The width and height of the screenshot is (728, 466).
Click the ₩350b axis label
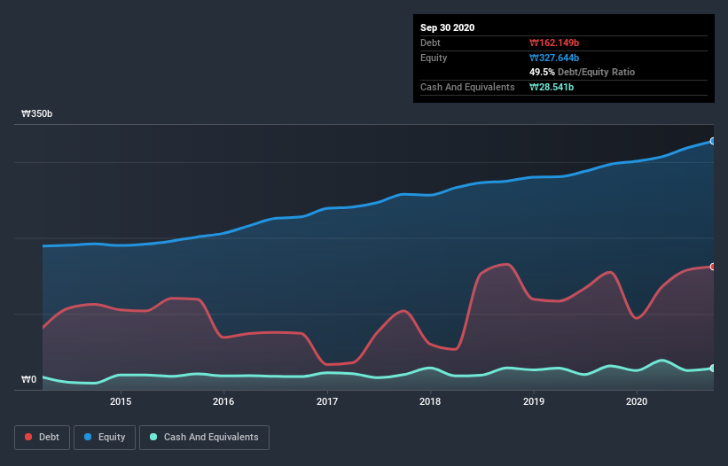[x=36, y=113]
